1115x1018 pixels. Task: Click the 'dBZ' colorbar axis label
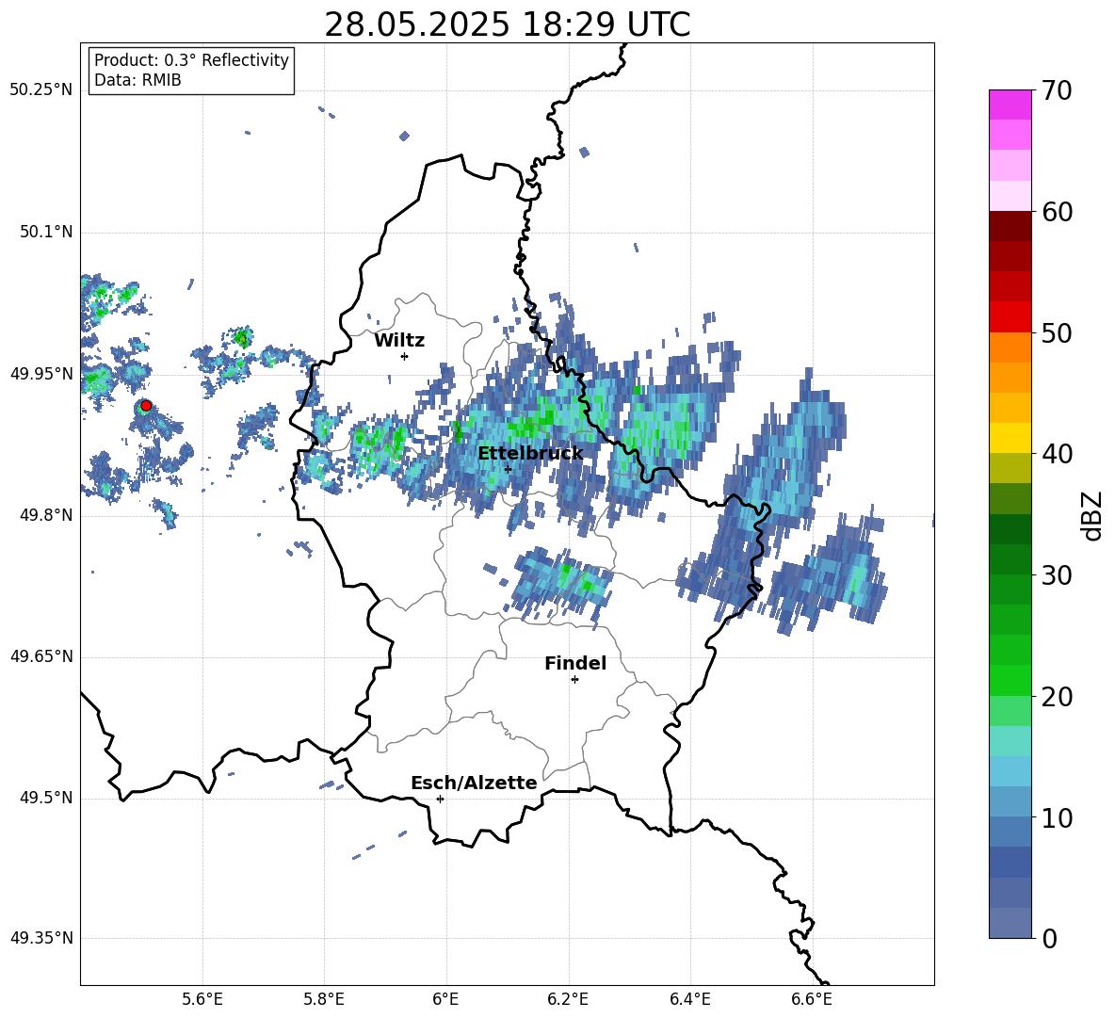click(x=1091, y=515)
